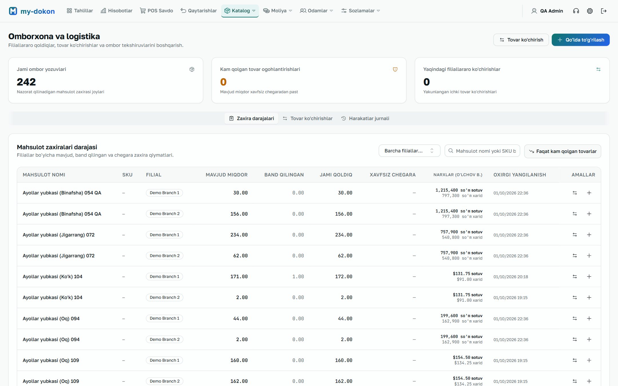Click plus icon for Jigarrang 072 Branch 2
This screenshot has height=386, width=618.
[x=589, y=256]
